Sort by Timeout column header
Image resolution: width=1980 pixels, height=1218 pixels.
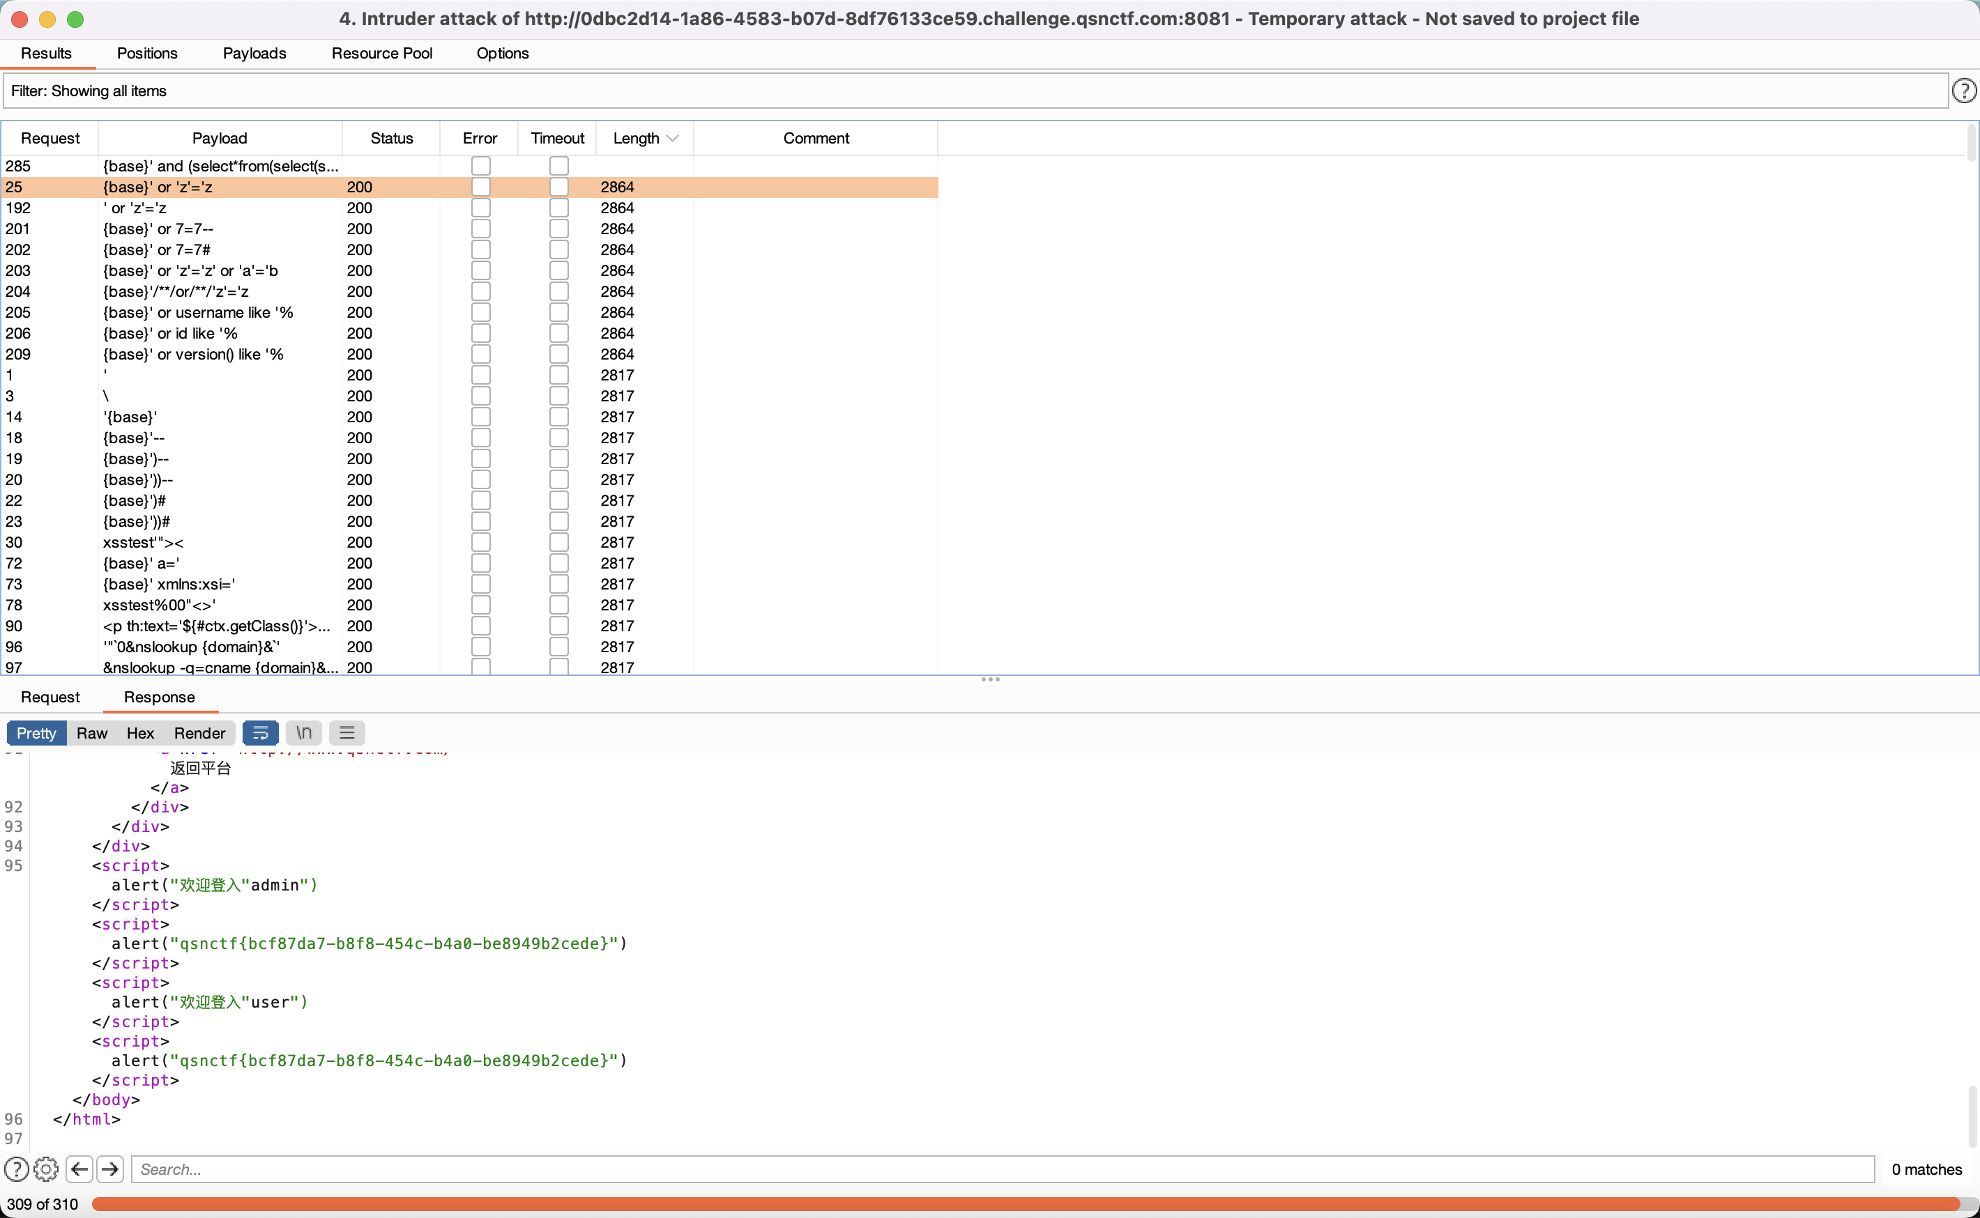tap(558, 139)
